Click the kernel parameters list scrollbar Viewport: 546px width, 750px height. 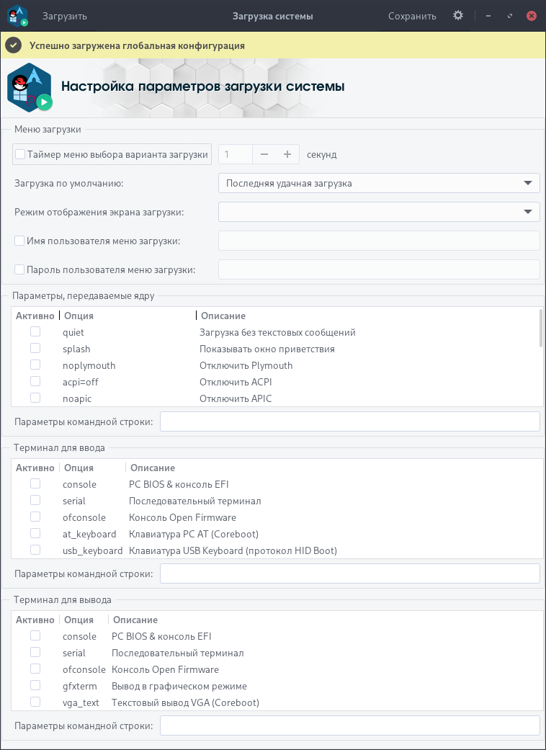click(541, 329)
